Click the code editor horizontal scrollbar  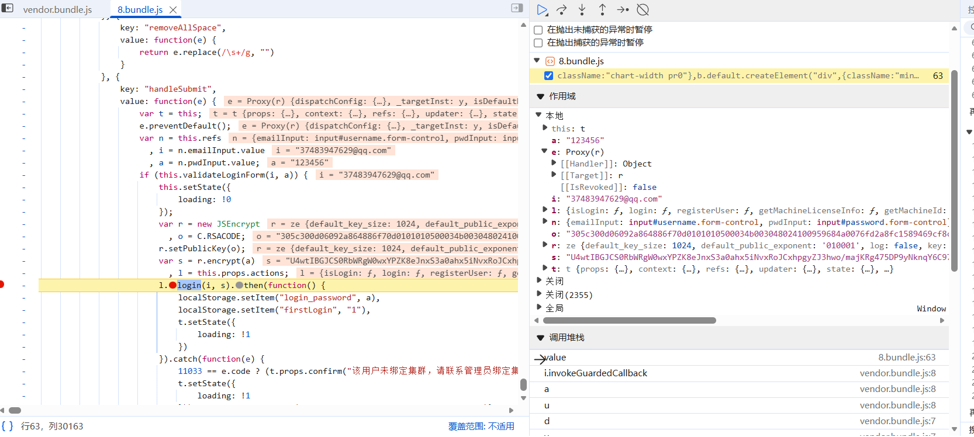click(x=15, y=410)
